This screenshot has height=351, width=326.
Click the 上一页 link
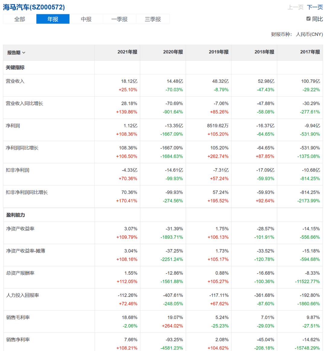295,7
